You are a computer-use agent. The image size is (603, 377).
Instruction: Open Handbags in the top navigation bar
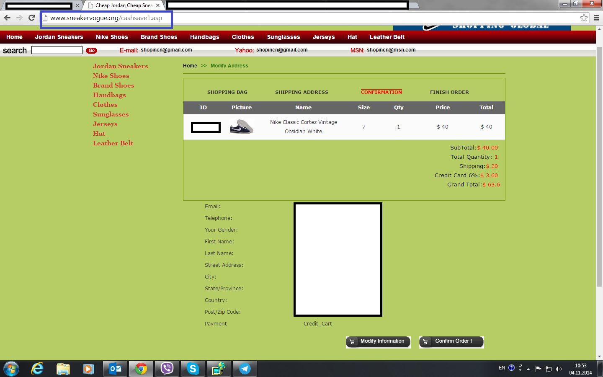205,37
